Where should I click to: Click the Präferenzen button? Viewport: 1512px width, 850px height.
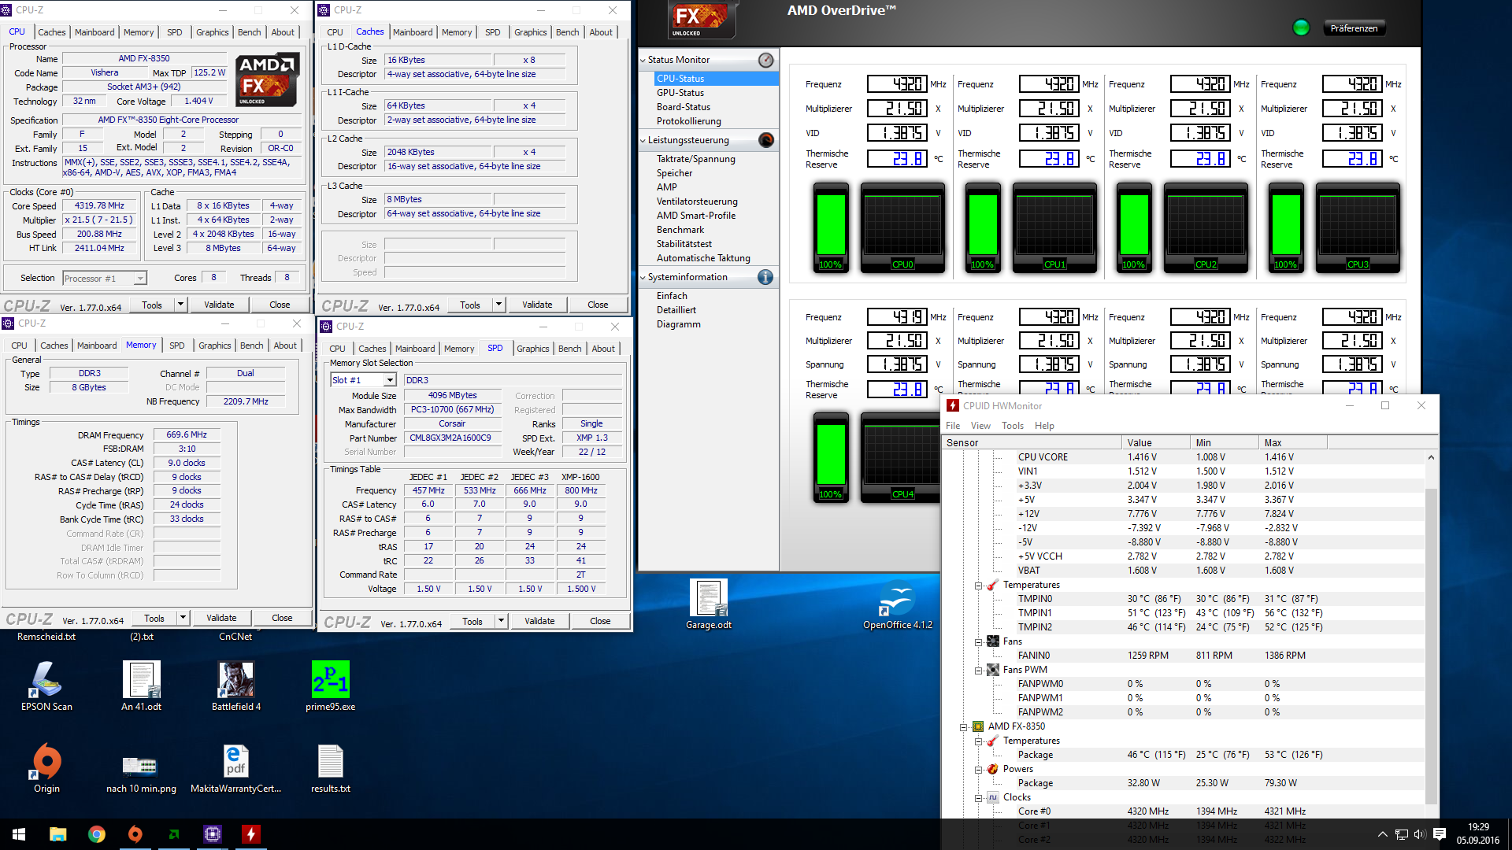[x=1353, y=28]
